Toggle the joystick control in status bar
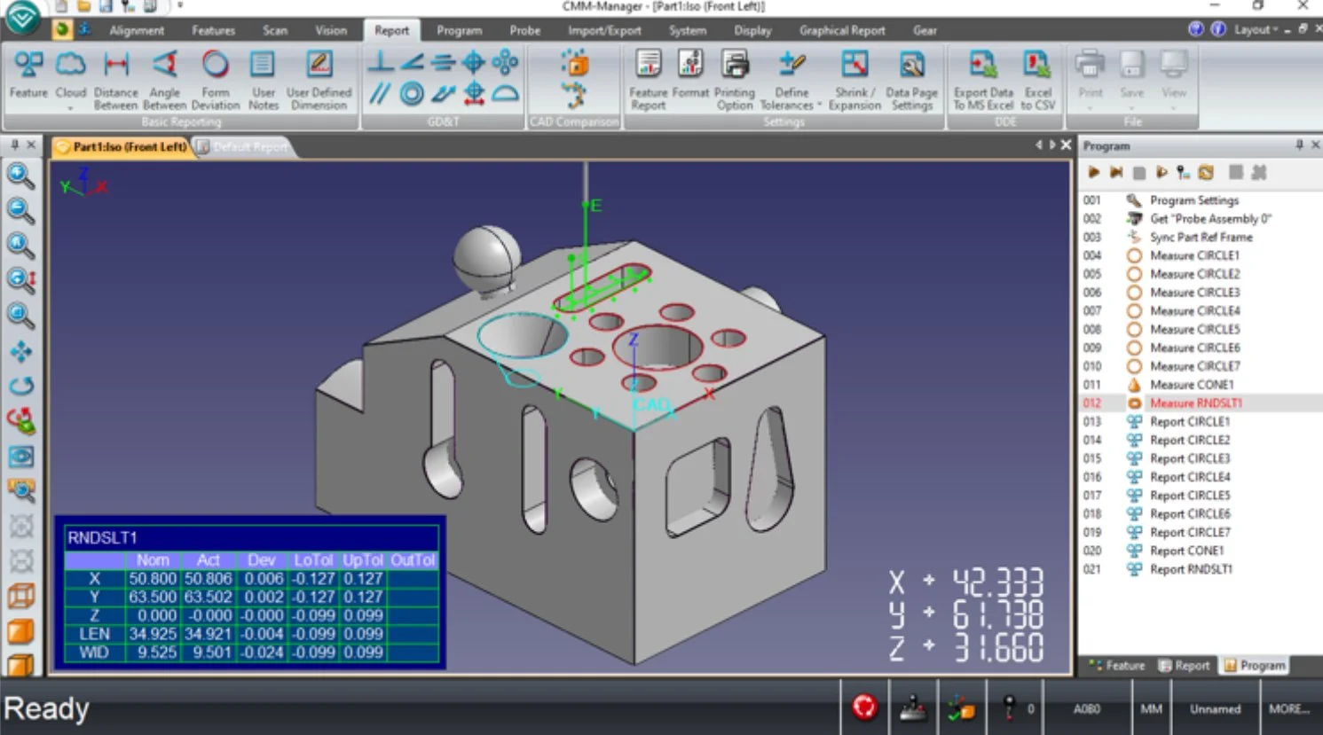Viewport: 1323px width, 735px height. point(913,708)
